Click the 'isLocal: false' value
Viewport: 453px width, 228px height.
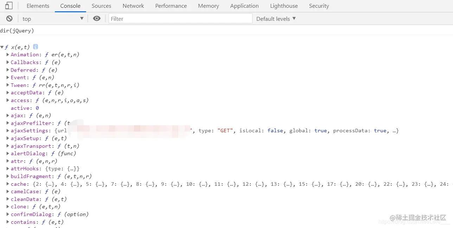click(x=262, y=131)
